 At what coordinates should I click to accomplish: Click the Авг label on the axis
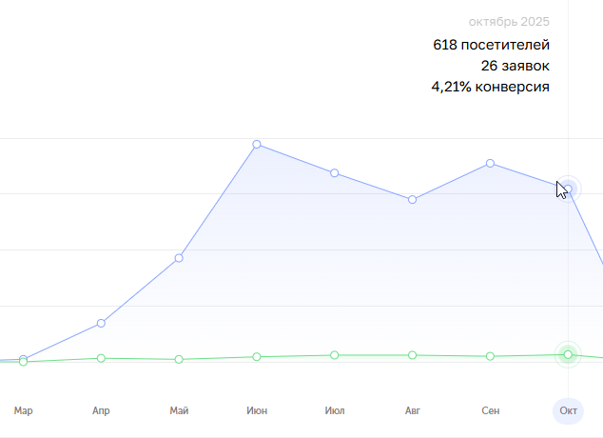tap(412, 411)
